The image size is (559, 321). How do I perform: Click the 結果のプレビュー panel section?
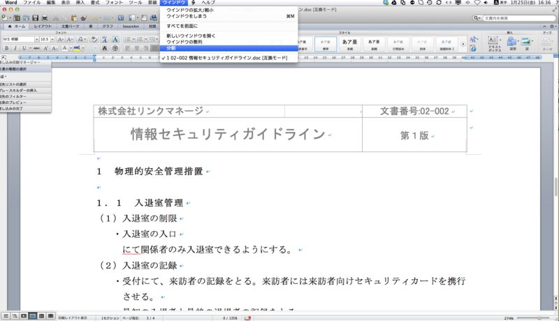pos(26,103)
